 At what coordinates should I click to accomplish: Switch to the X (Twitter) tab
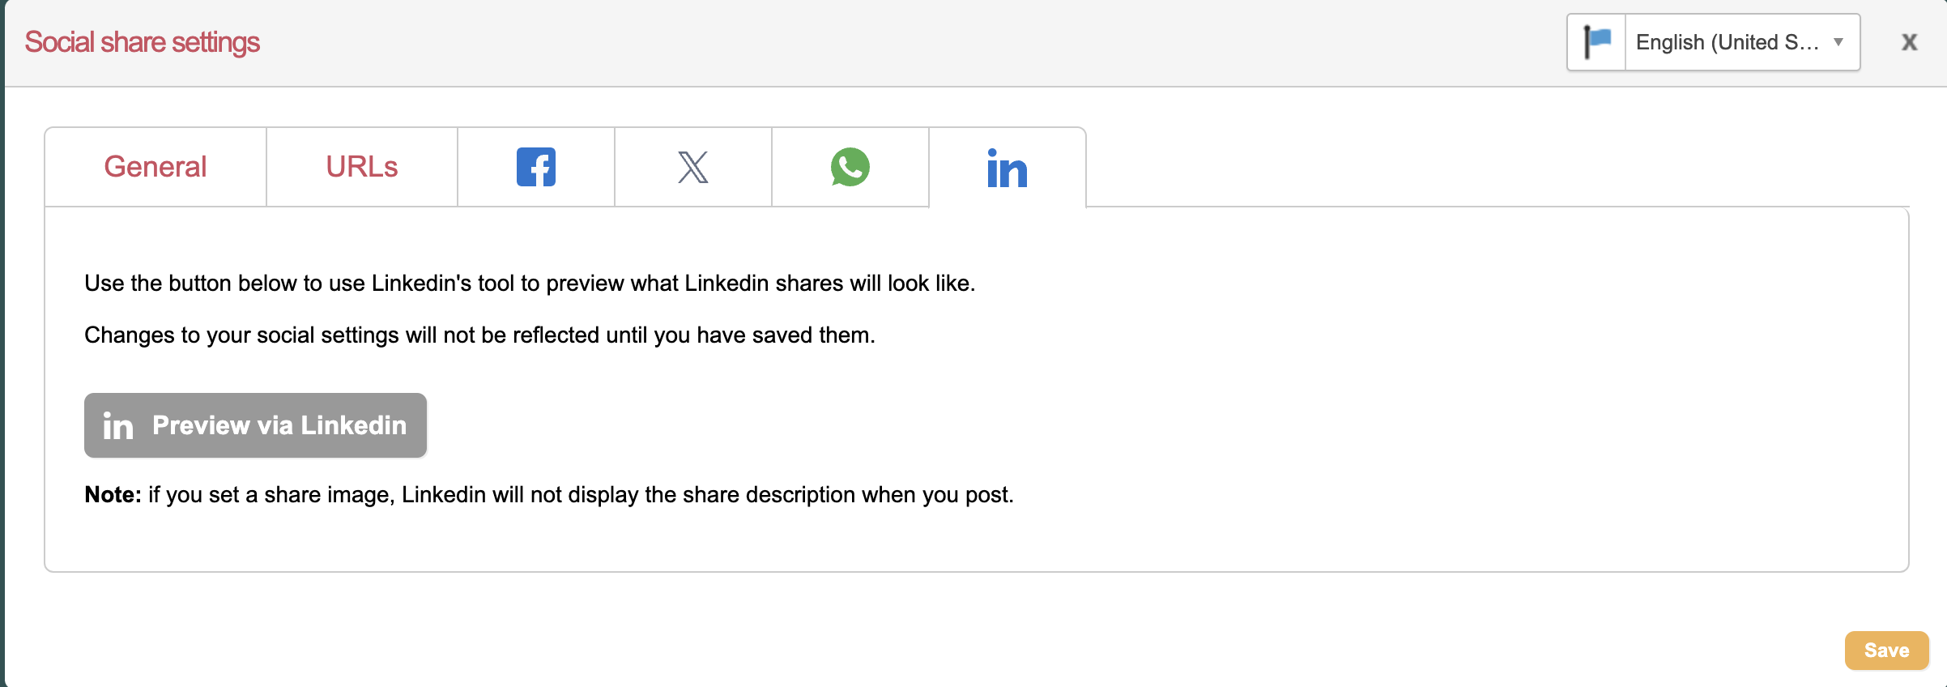[693, 167]
